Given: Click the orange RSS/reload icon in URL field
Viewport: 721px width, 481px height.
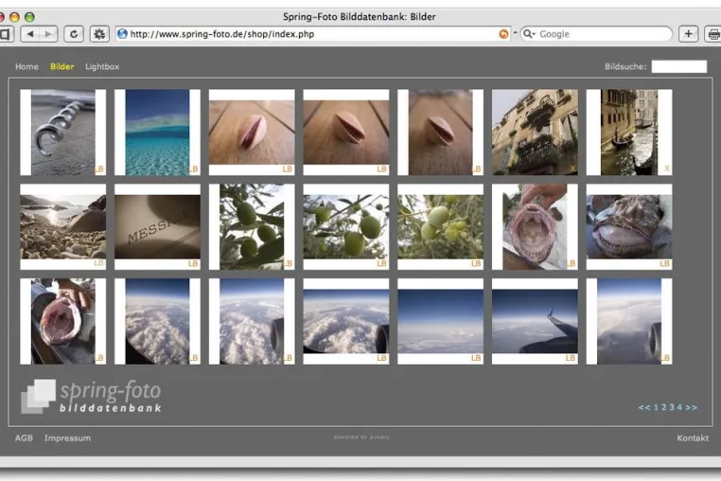Looking at the screenshot, I should pos(504,33).
